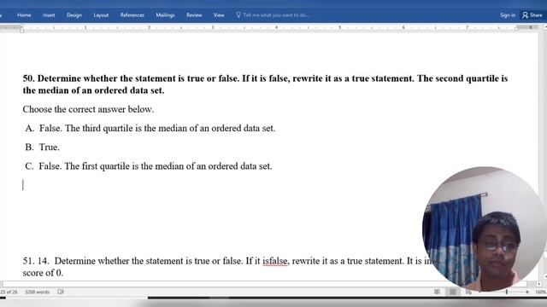The image size is (547, 307).
Task: Click the misspelled word "isfalse"
Action: tap(275, 261)
